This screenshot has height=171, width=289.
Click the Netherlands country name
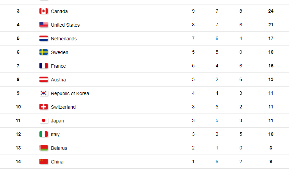click(64, 39)
